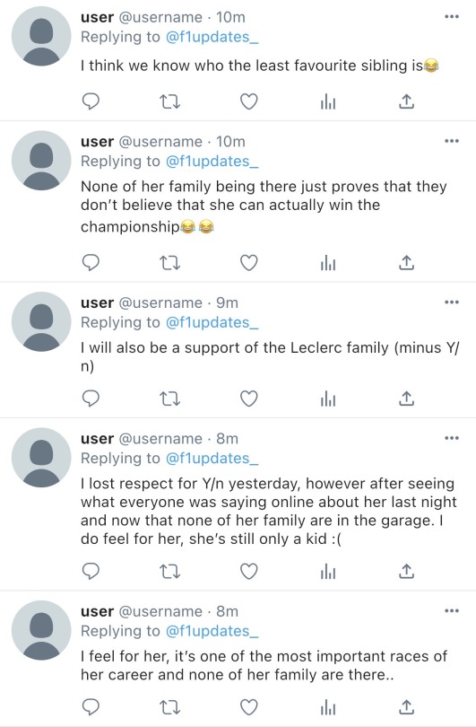View analytics for 'I lost respect' tweet
Screen dimensions: 476x727
[328, 571]
